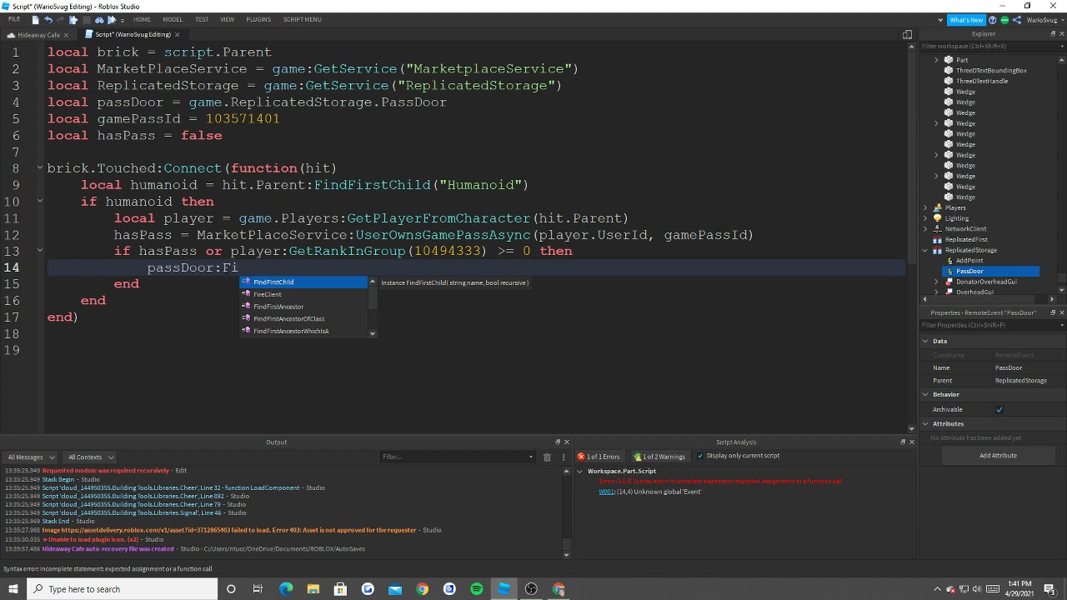Image resolution: width=1067 pixels, height=600 pixels.
Task: Collapse the Behavior section in Properties
Action: (925, 394)
